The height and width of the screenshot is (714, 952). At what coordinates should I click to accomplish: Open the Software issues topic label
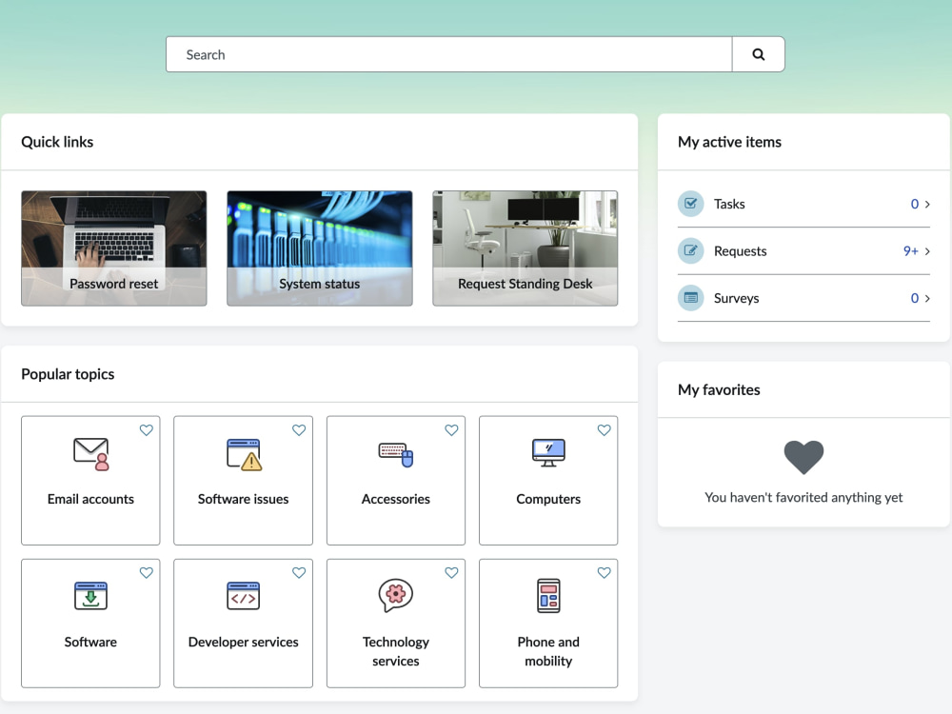(243, 499)
